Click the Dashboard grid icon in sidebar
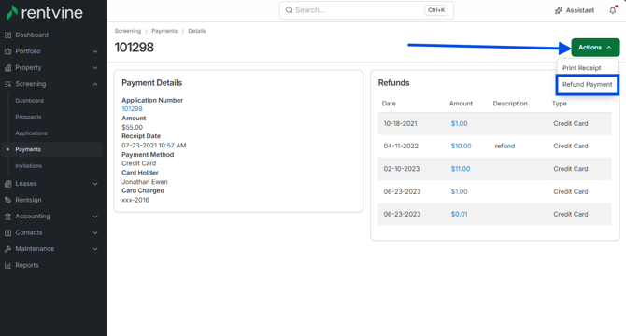This screenshot has height=336, width=626. tap(7, 35)
